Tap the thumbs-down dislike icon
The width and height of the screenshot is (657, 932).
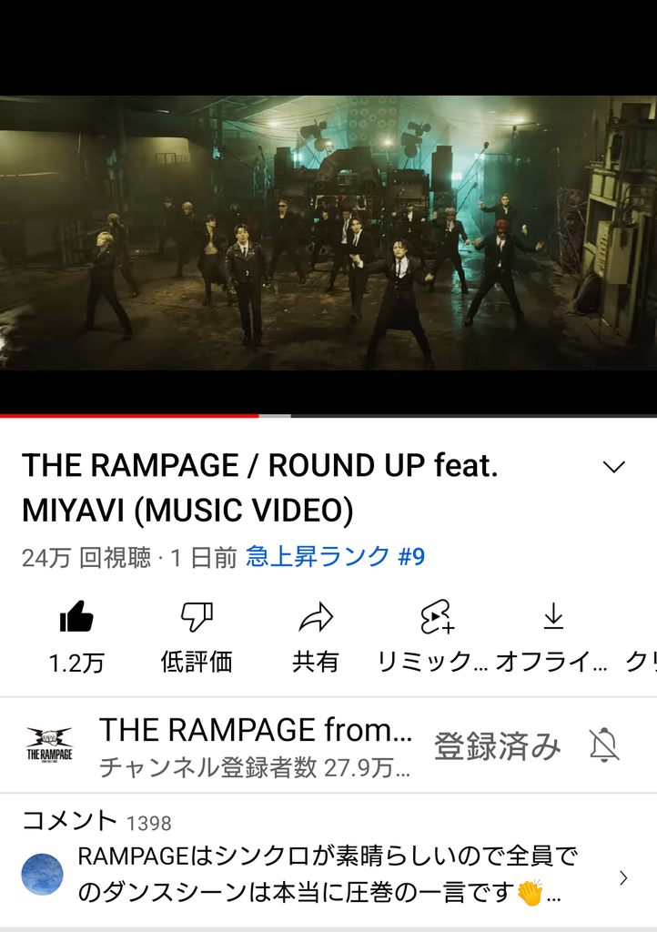click(x=197, y=617)
